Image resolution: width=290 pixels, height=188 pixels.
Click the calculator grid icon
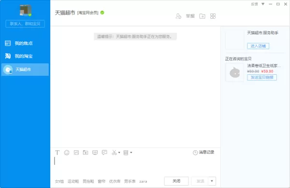click(x=126, y=153)
